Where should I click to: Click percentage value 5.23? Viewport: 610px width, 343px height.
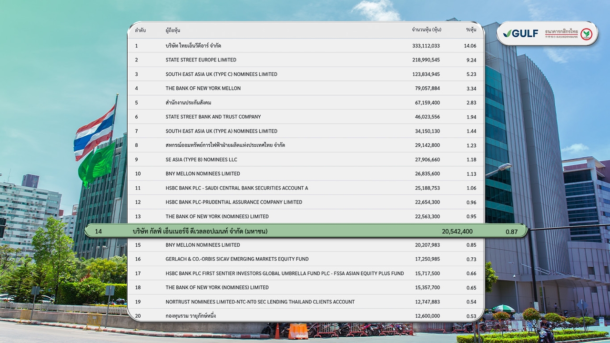pyautogui.click(x=471, y=74)
